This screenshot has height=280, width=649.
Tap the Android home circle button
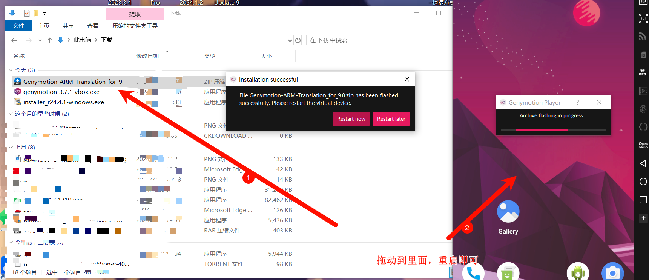643,182
